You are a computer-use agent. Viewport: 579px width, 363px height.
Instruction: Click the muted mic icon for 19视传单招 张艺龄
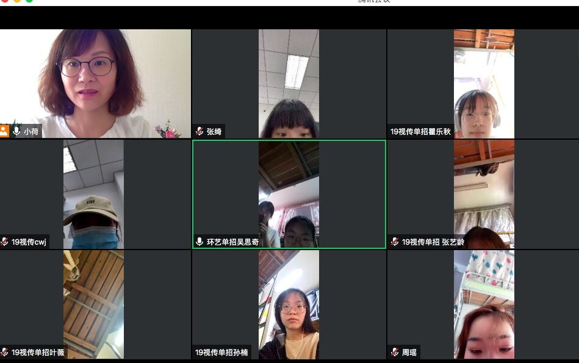395,242
